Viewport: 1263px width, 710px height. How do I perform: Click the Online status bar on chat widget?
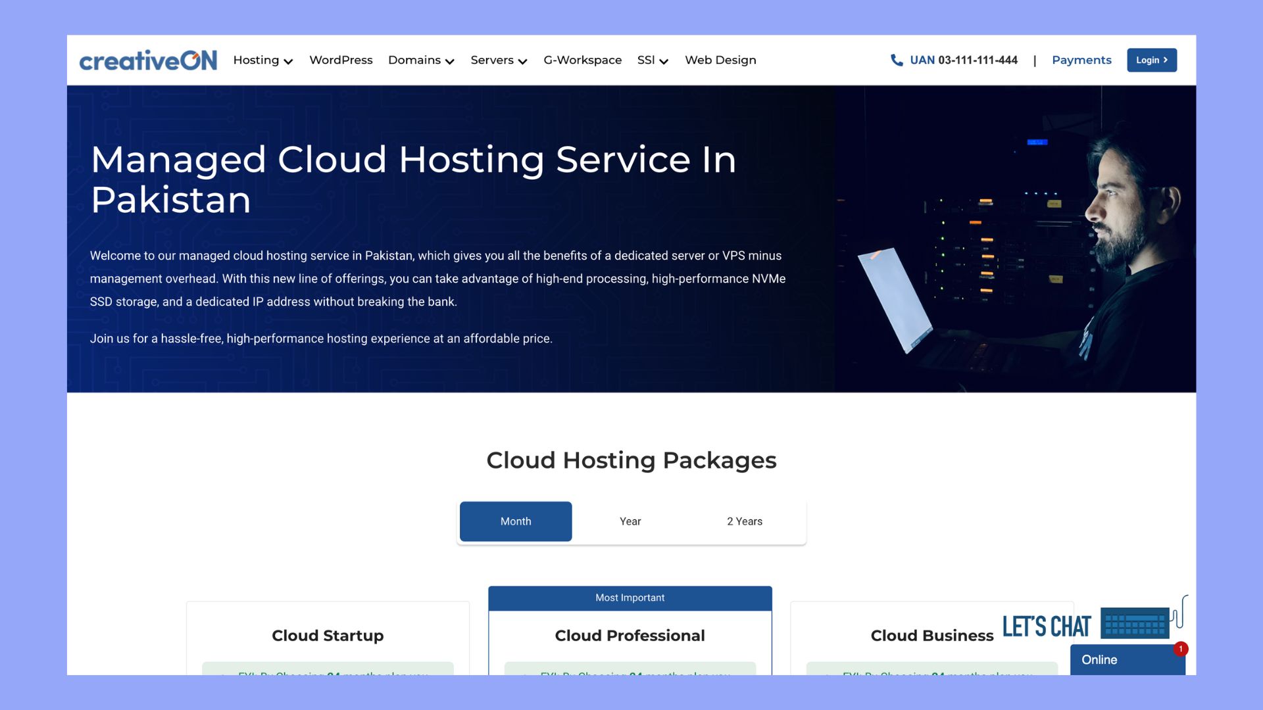(x=1127, y=659)
